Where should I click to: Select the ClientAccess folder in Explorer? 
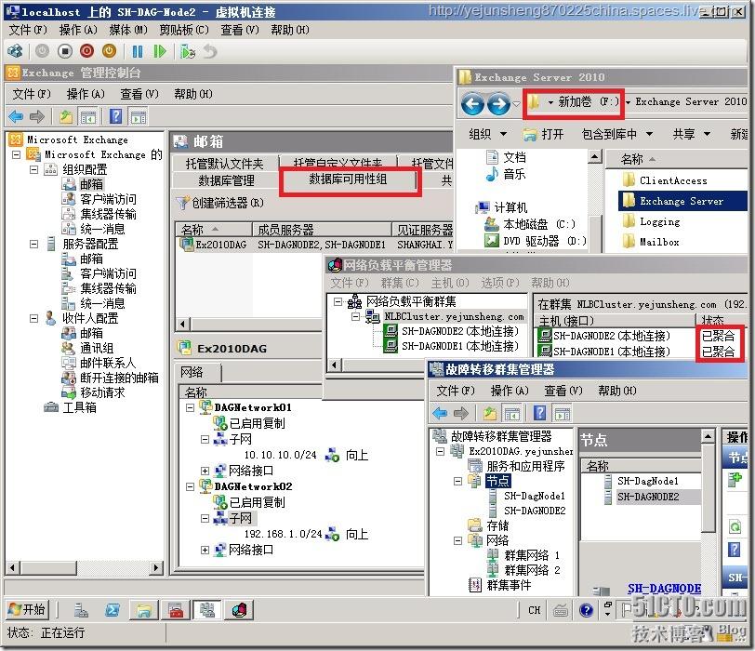[673, 180]
